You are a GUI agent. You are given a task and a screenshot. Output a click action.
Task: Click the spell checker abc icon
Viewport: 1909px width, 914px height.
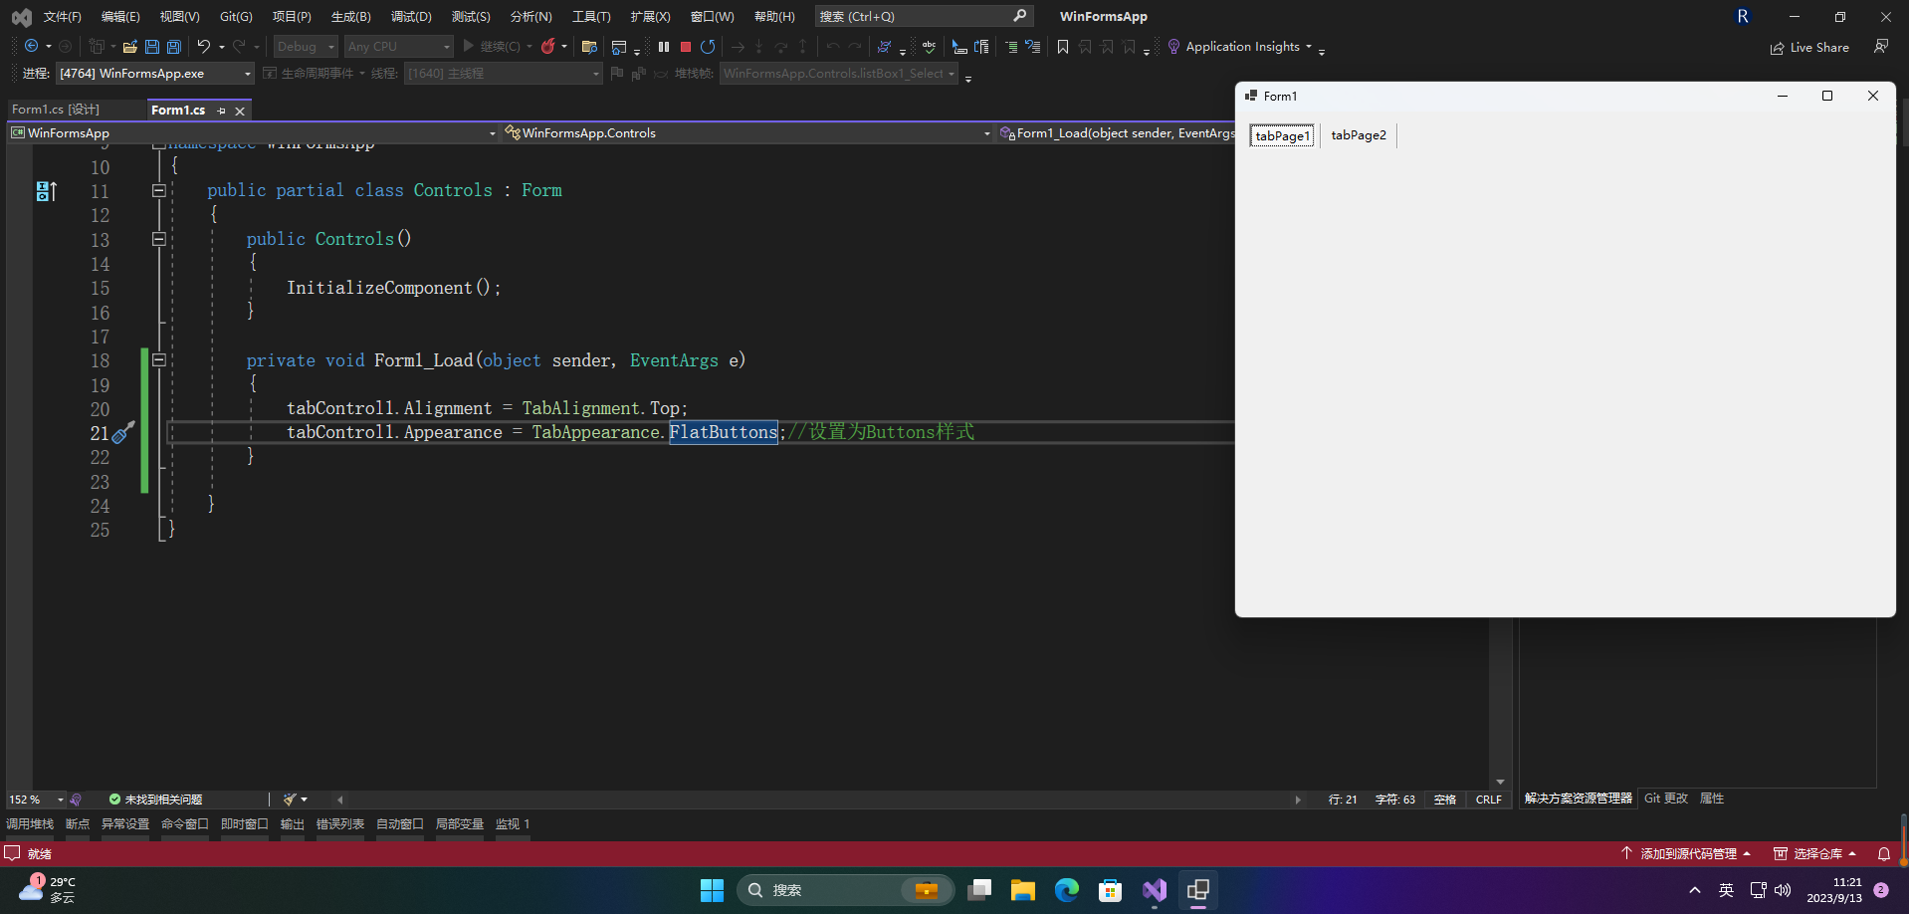point(929,46)
